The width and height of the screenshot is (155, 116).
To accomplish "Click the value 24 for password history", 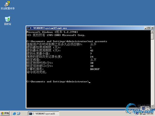I will 92,57.
